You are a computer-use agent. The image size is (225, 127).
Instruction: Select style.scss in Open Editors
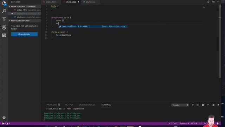(25, 14)
